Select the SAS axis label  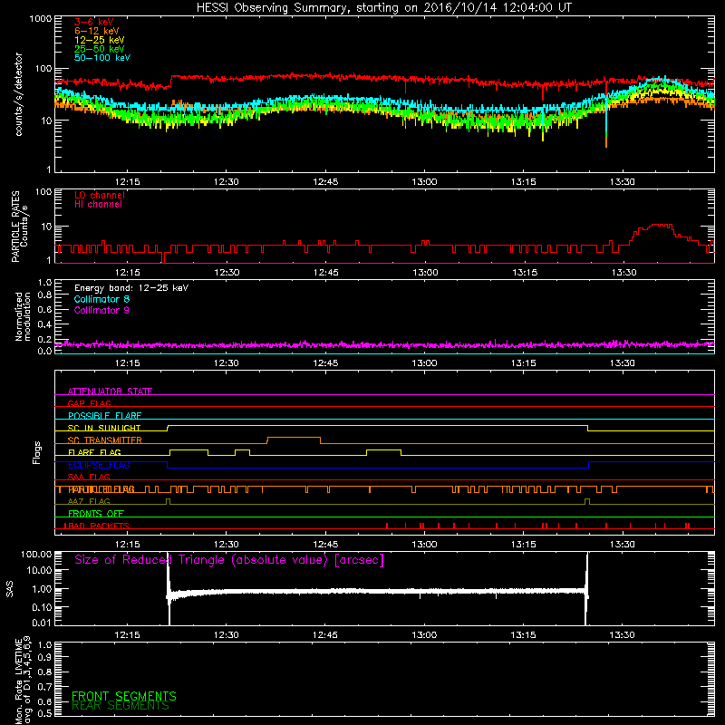(x=10, y=589)
